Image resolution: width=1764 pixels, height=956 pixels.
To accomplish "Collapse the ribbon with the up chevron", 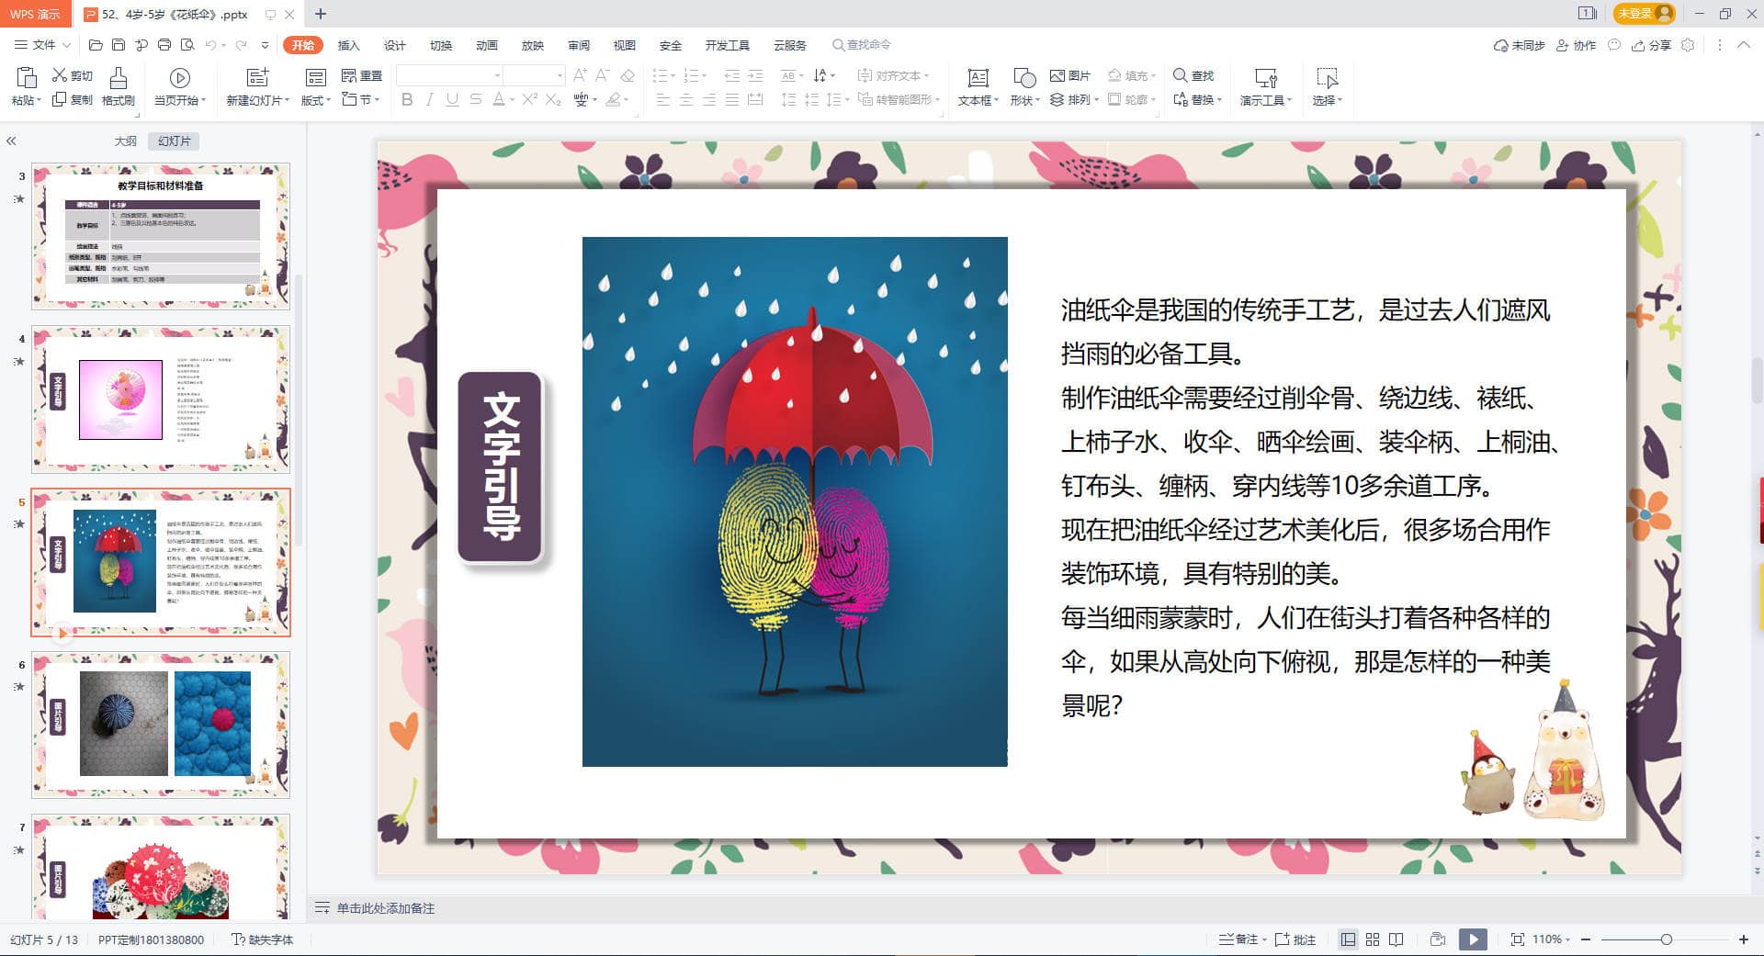I will coord(1743,44).
